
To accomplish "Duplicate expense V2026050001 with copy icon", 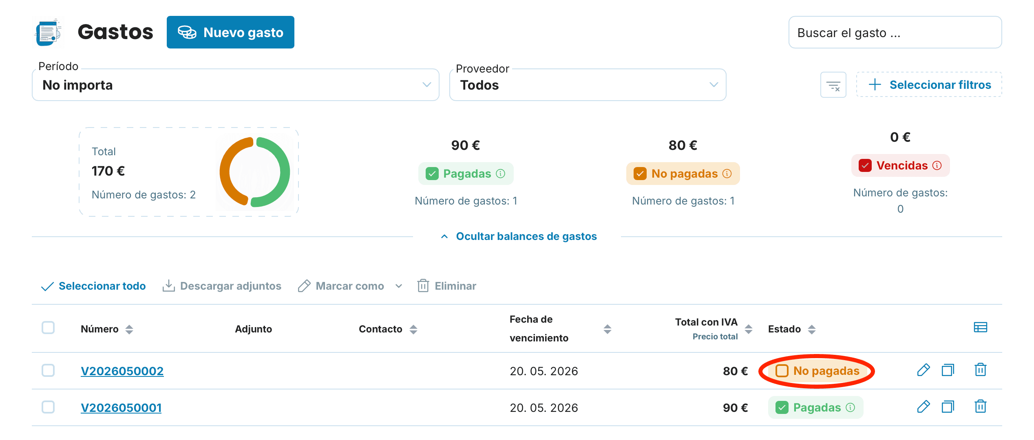I will click(948, 407).
